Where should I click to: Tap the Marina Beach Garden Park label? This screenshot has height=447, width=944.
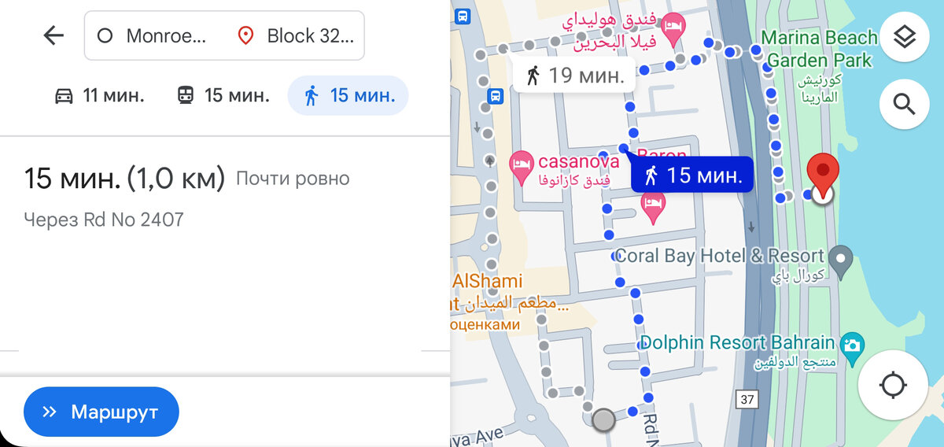point(820,49)
